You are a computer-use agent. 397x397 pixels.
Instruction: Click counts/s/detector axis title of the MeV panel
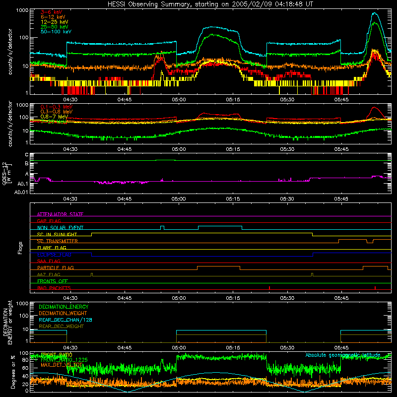tap(10, 124)
